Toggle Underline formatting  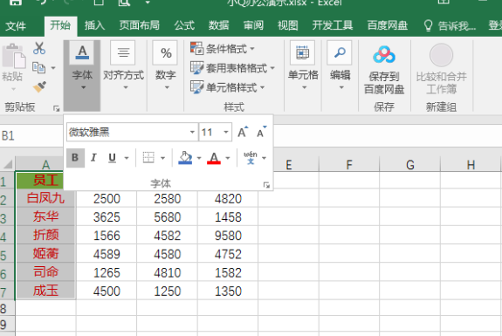pos(112,158)
